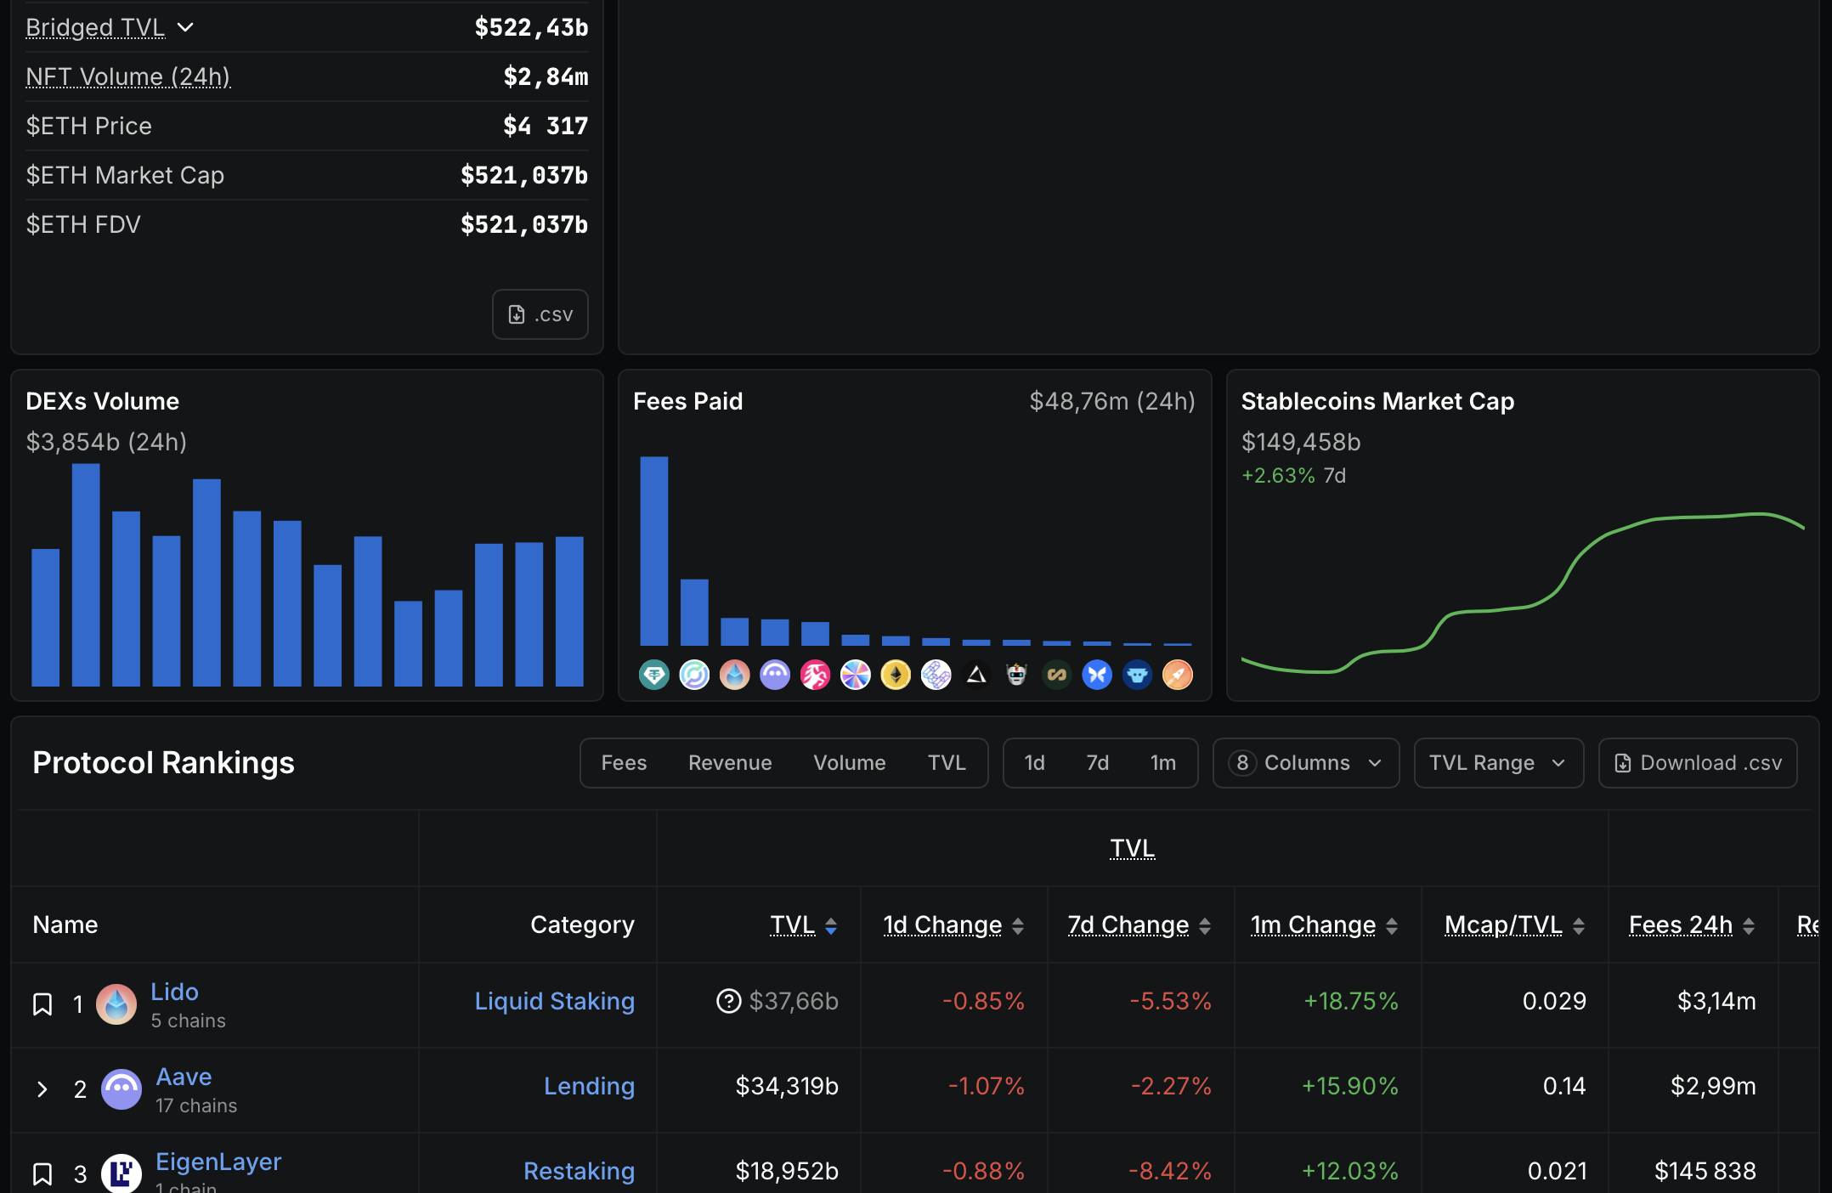Bookmark the EigenLayer protocol row
1832x1193 pixels.
tap(42, 1174)
